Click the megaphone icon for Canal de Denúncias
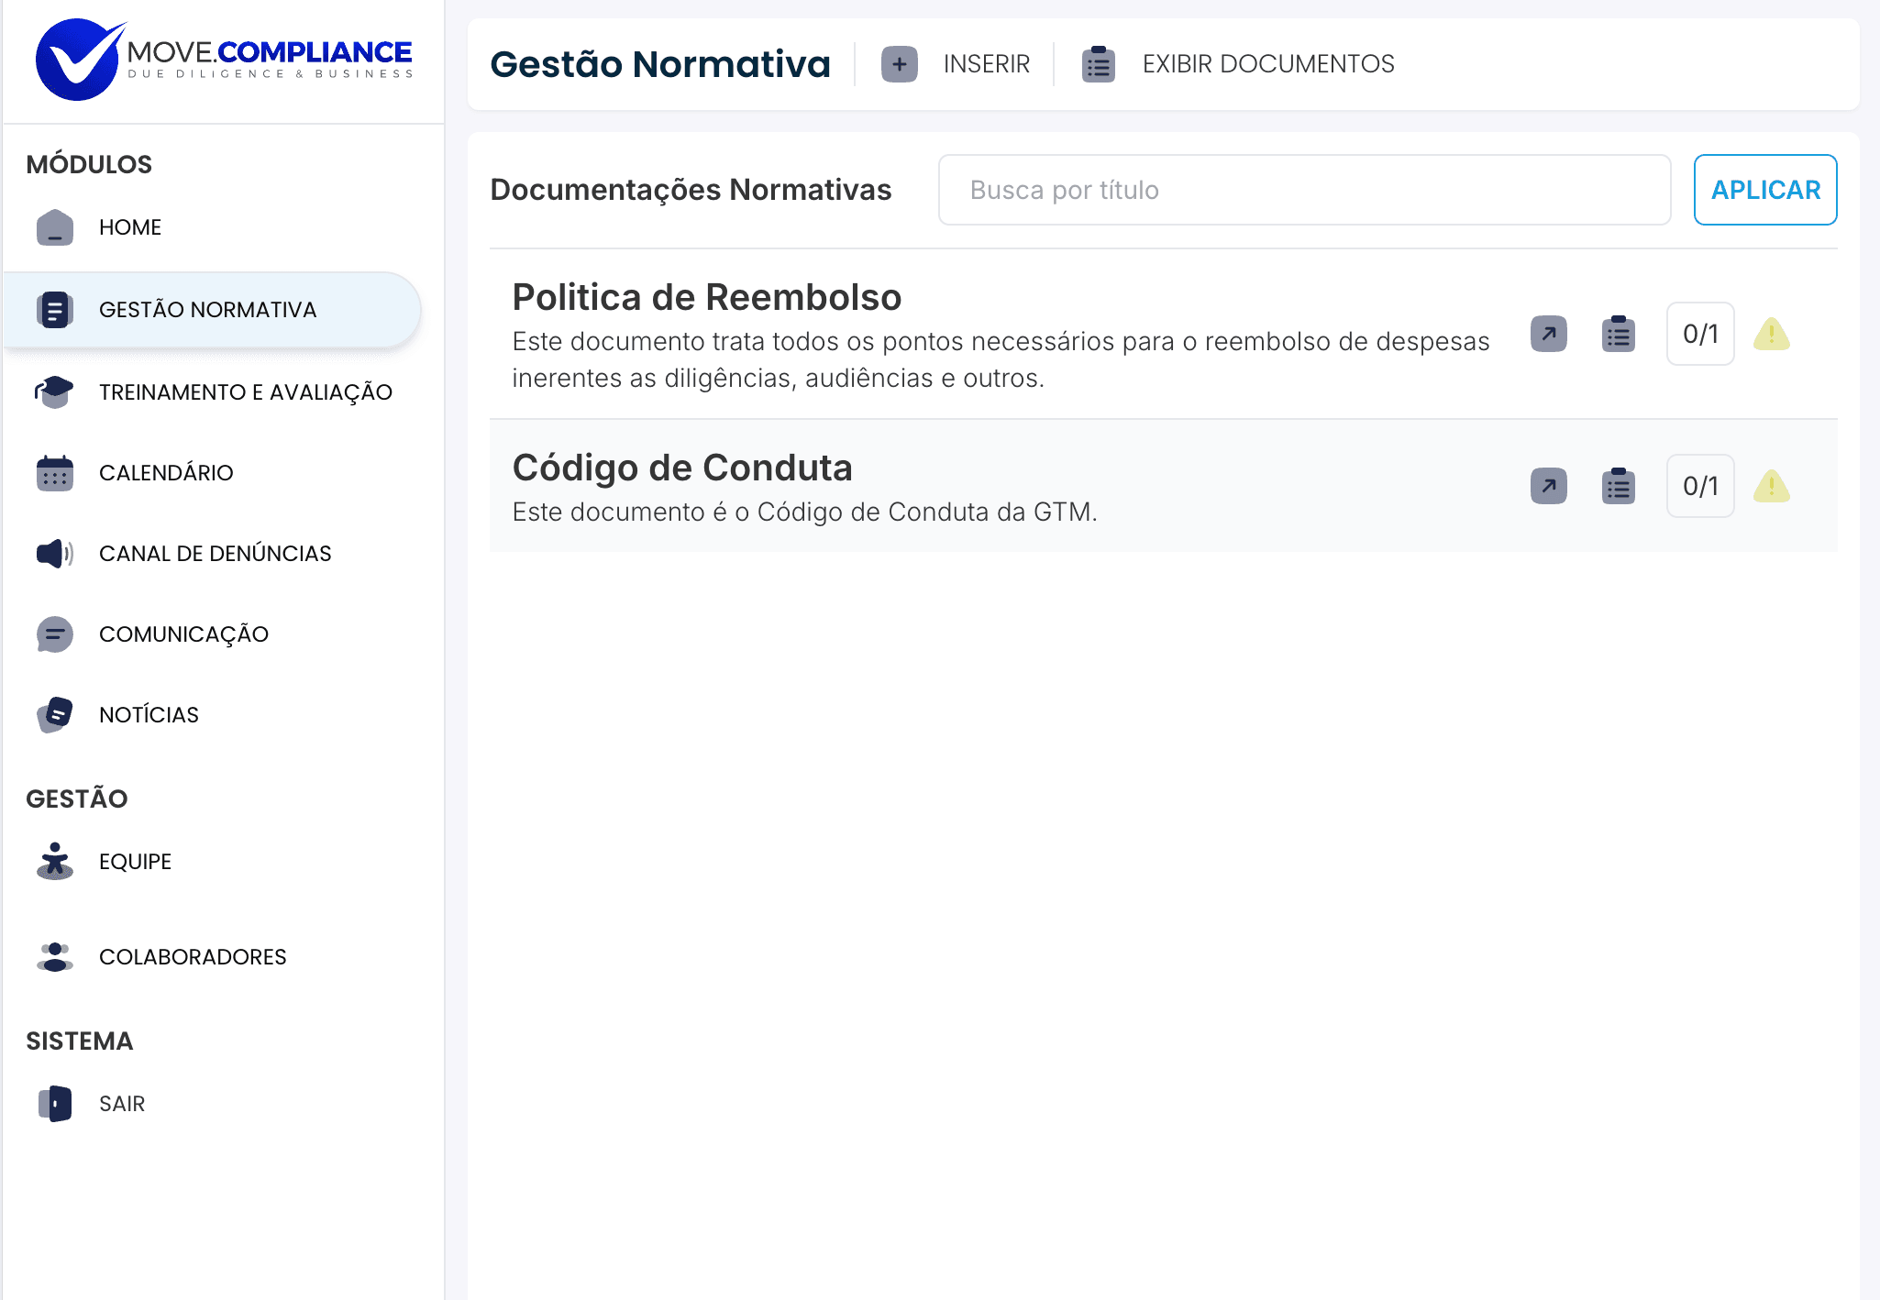The image size is (1880, 1300). point(55,554)
